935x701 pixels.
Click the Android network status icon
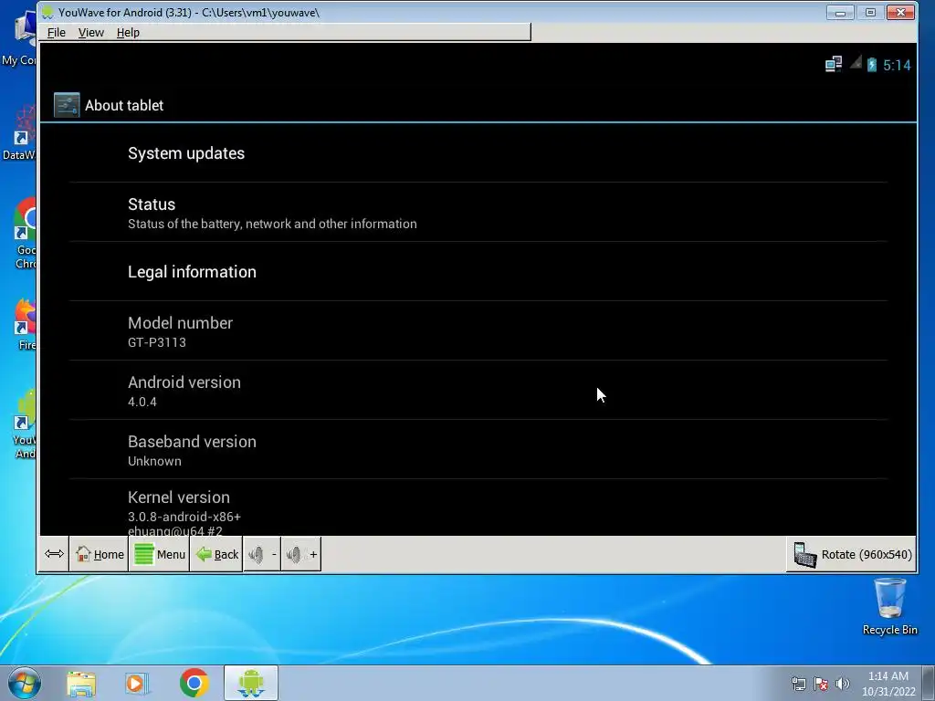point(833,64)
